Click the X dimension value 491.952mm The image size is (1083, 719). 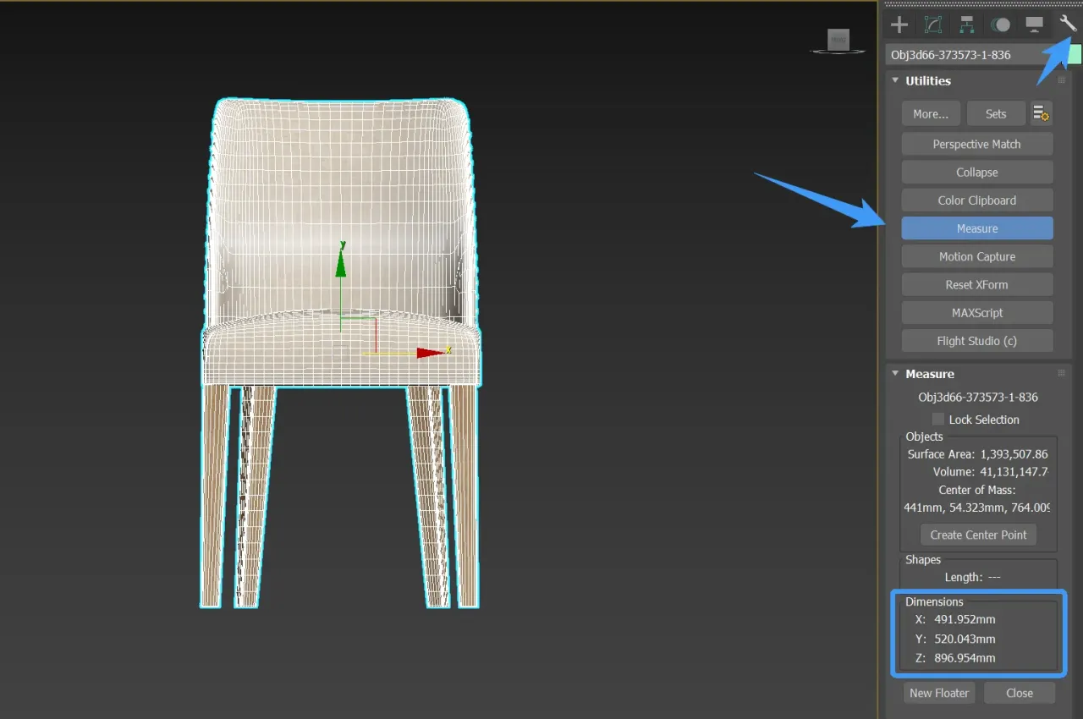point(965,619)
